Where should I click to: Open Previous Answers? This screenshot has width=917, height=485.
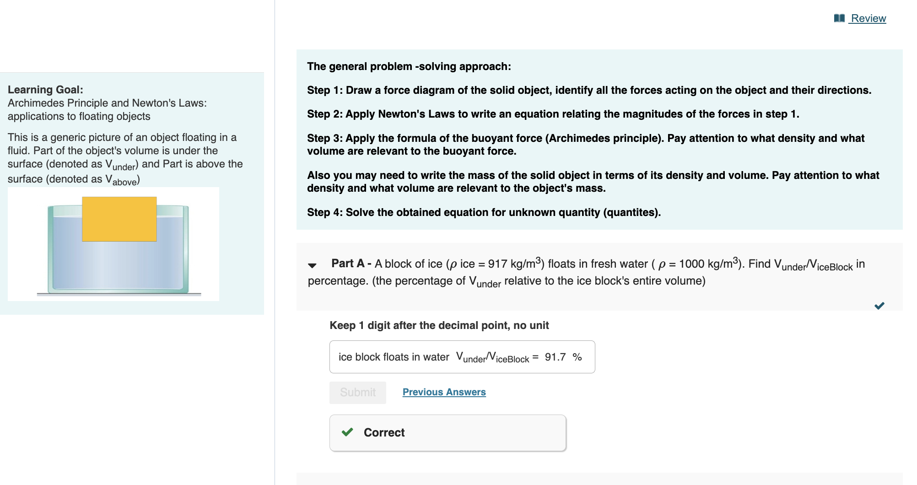[443, 392]
